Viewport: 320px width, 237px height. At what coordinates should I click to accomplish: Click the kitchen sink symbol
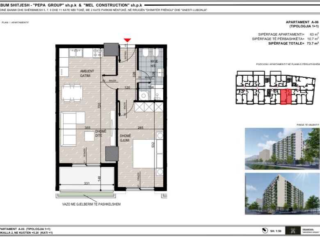[75, 53]
